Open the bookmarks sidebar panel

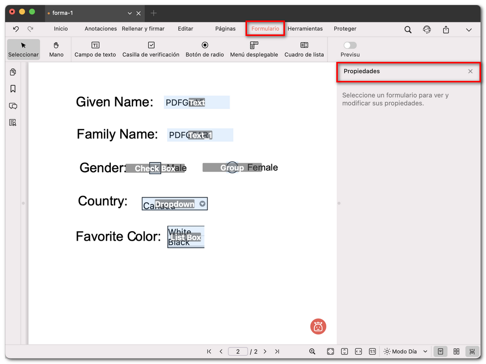point(13,89)
